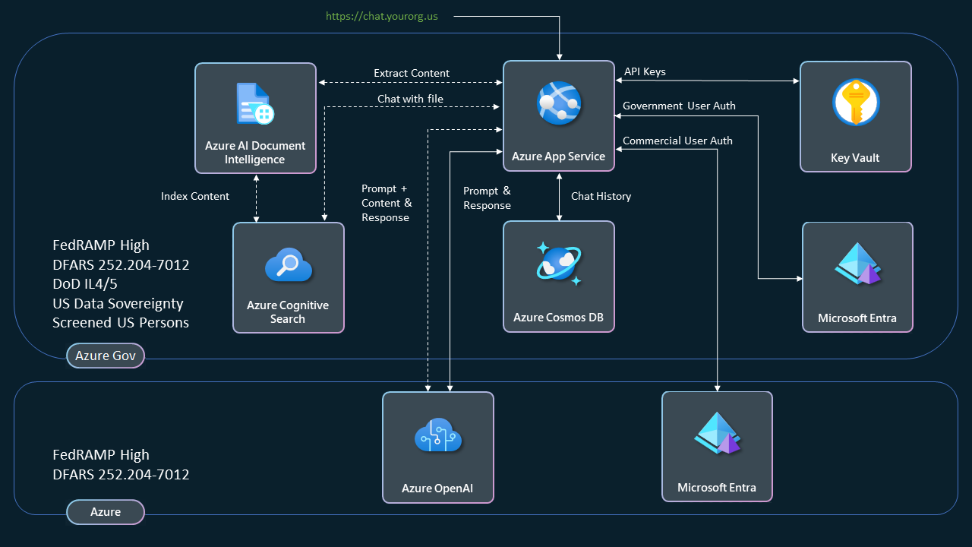Click the "Azure App Service" caption
Image resolution: width=972 pixels, height=547 pixels.
pyautogui.click(x=558, y=157)
